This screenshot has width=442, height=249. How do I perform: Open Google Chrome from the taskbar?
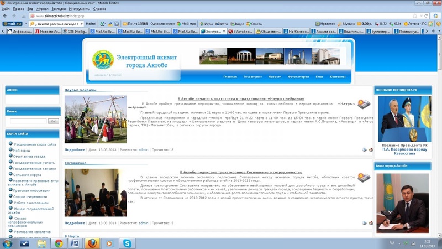(x=59, y=243)
